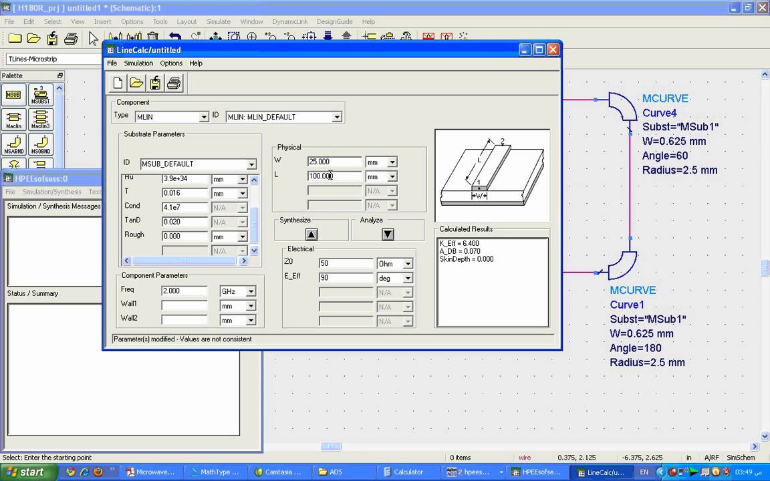Click the LineCalc open folder icon

(136, 83)
